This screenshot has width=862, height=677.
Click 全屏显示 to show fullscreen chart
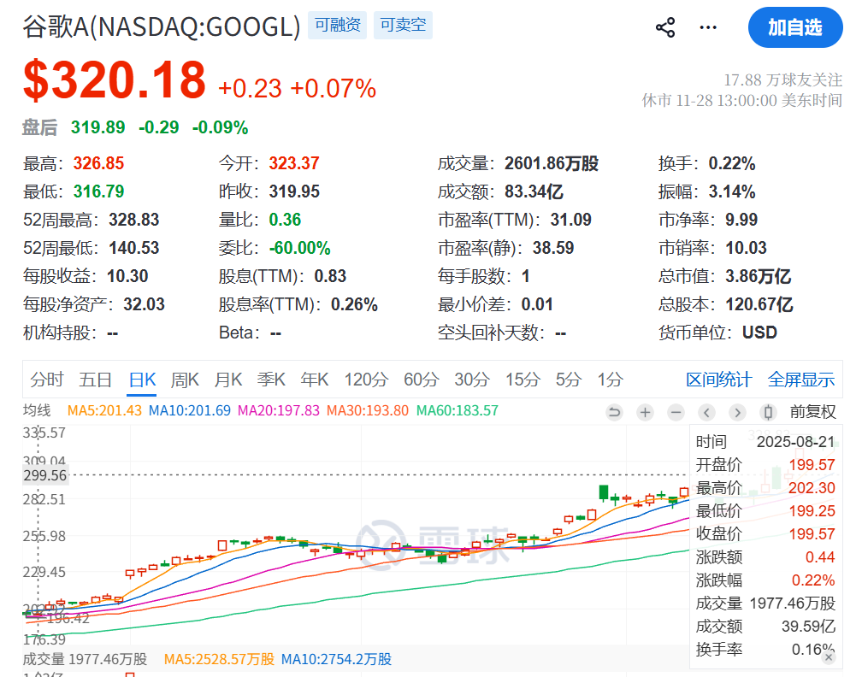(801, 379)
